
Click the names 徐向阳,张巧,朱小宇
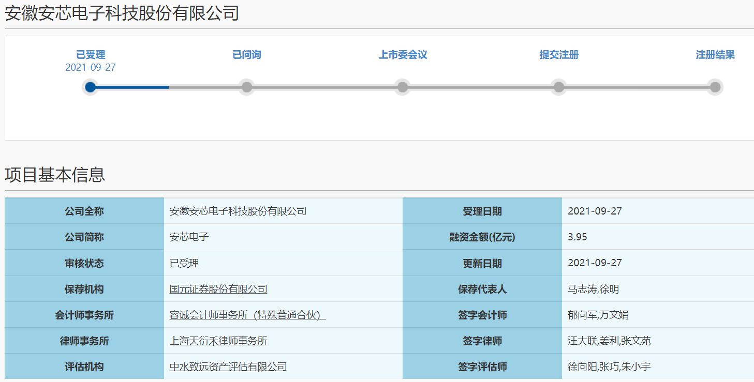pyautogui.click(x=609, y=366)
